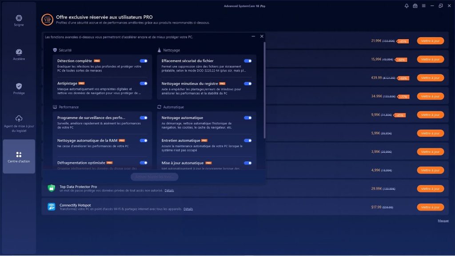Click the Connectify Hotspot app icon

pos(51,207)
